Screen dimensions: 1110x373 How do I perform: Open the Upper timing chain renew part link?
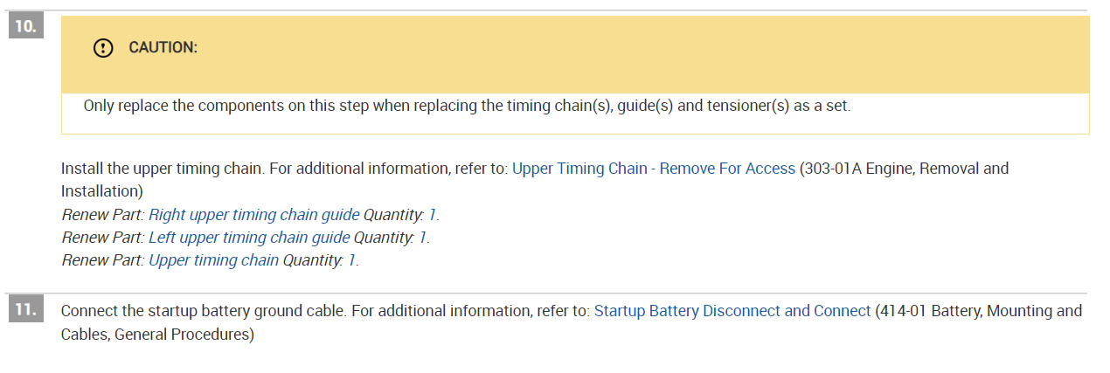214,260
